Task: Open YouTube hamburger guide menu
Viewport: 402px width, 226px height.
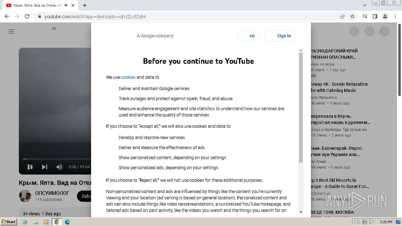Action: click(11, 31)
